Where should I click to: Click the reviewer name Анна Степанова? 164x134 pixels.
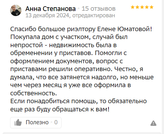coord(50,8)
